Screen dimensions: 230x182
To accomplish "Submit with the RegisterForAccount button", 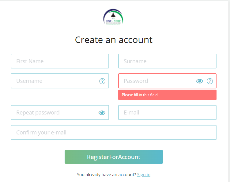I will point(114,157).
